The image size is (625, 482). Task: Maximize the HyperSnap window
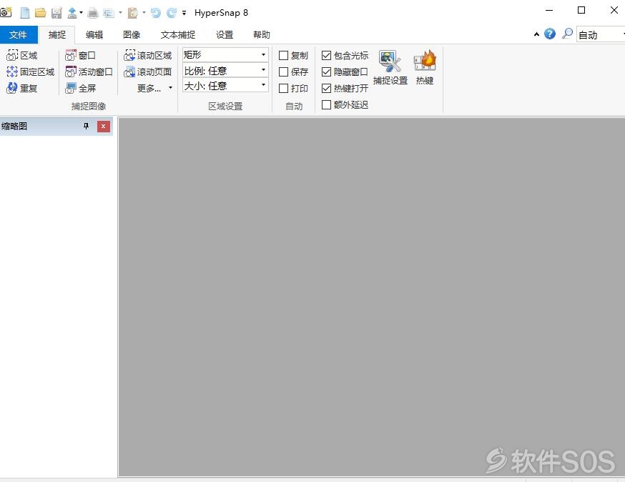581,10
